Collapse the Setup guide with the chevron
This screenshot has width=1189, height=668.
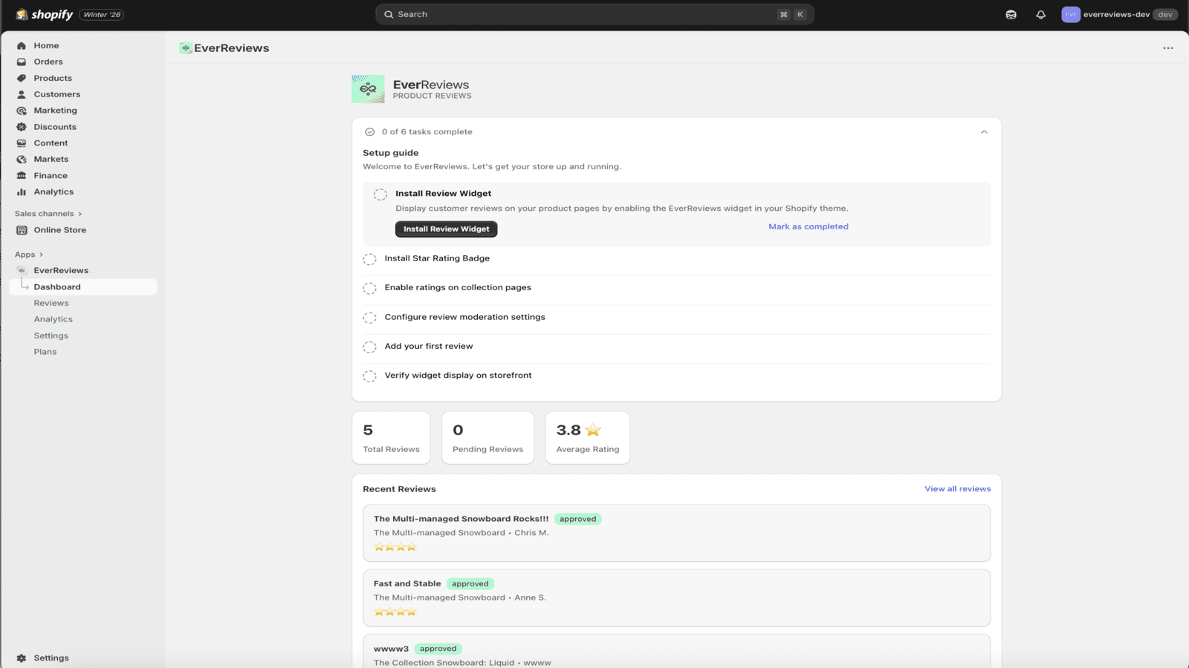[x=984, y=131]
